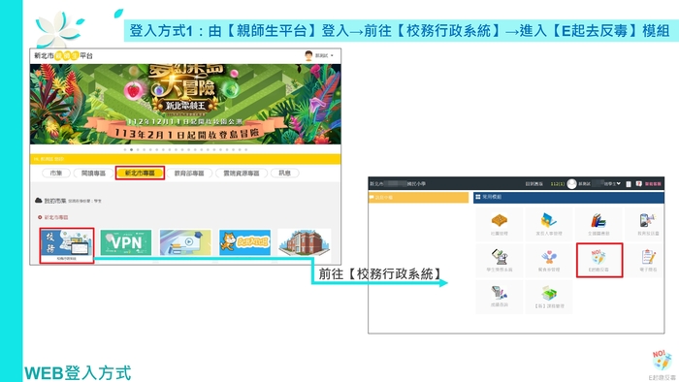679x382 pixels.
Task: Open the green VPN tile
Action: coord(126,242)
